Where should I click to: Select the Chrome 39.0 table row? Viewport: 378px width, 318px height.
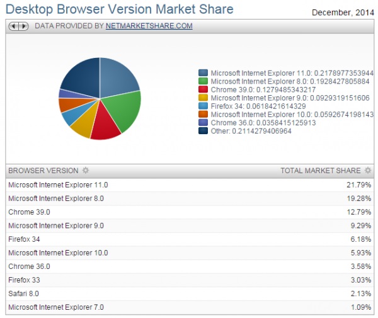tap(190, 212)
